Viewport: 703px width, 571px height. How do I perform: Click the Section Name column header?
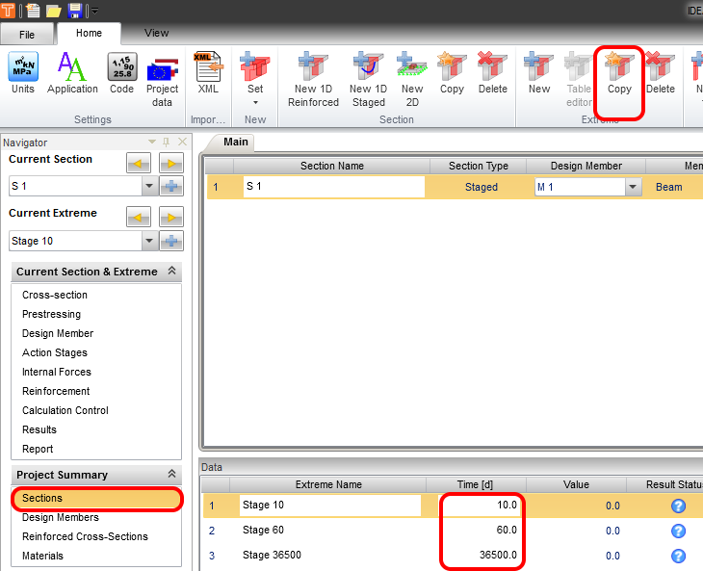332,166
